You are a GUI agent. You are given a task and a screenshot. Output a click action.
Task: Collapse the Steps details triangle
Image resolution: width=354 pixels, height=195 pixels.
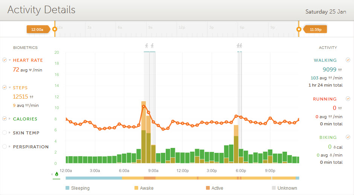pyautogui.click(x=10, y=88)
